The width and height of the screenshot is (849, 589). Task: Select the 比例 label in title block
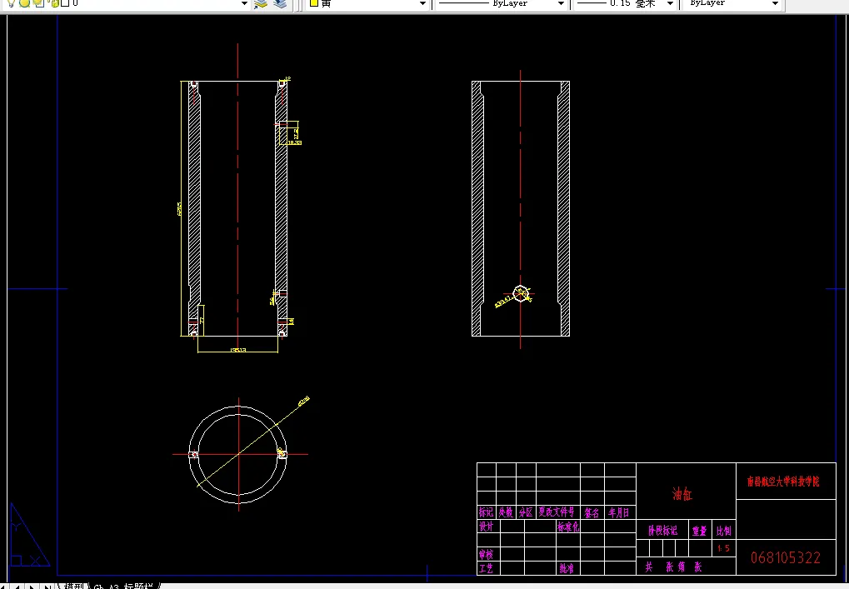[x=723, y=531]
